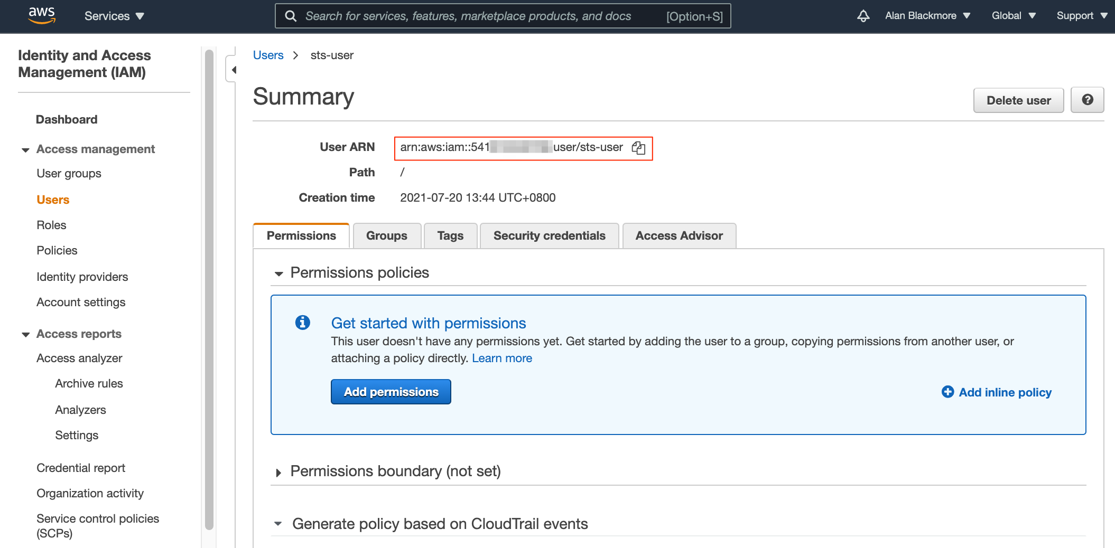Screen dimensions: 1115x548
Task: Click the Delete user button
Action: click(x=1018, y=100)
